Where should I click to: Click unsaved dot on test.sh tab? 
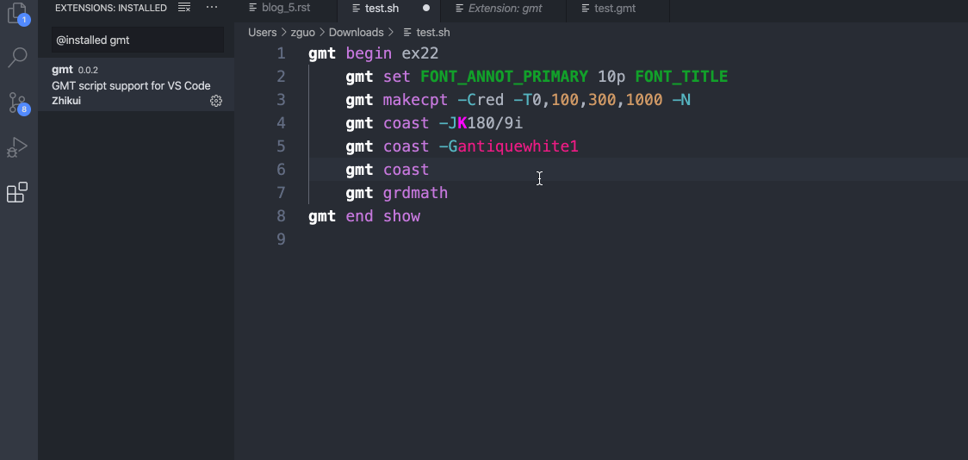point(426,8)
